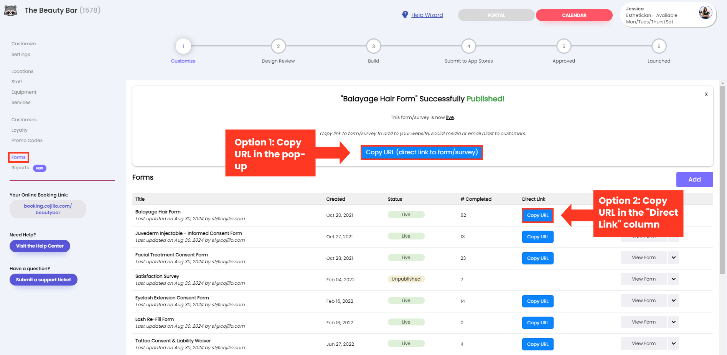Click the Status column header
This screenshot has height=355, width=727.
(x=395, y=199)
